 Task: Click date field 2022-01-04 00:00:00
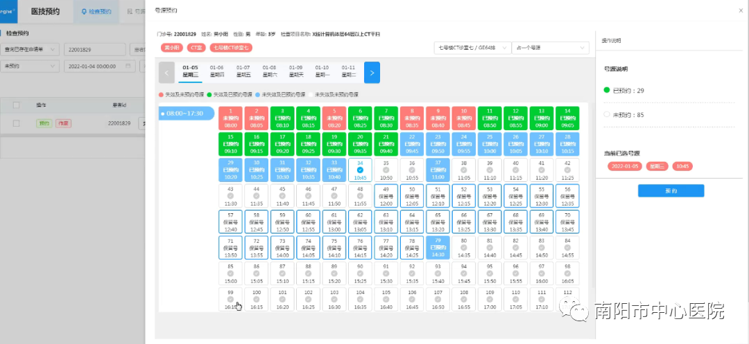click(x=99, y=66)
